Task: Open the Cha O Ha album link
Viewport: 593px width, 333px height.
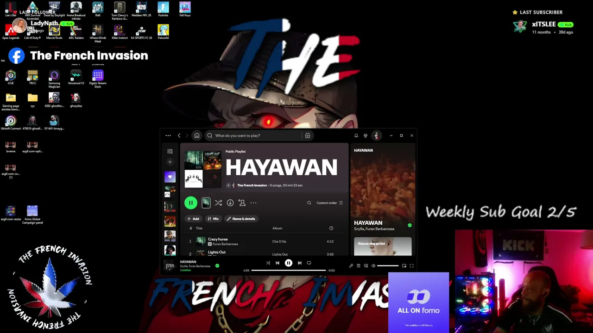Action: pos(279,241)
